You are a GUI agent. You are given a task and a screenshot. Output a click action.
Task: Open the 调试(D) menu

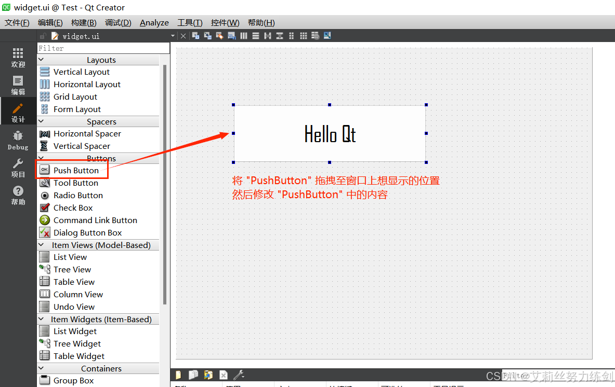coord(118,23)
